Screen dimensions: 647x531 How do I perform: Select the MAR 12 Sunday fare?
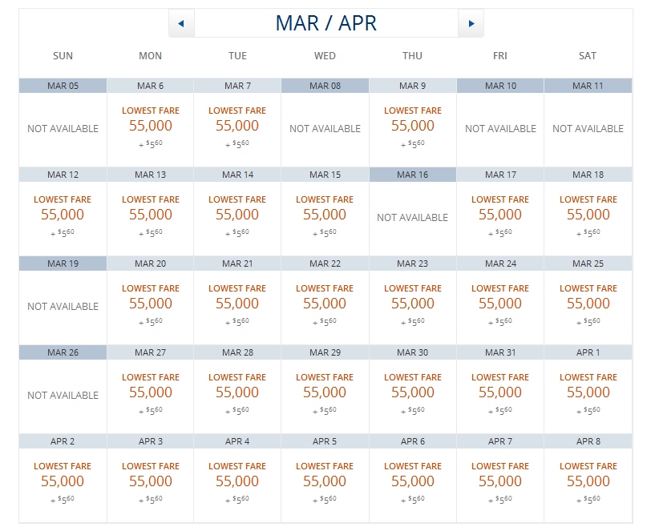pos(63,215)
